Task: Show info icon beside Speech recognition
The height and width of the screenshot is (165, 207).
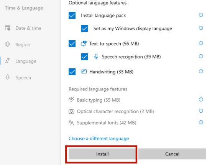Action: pyautogui.click(x=201, y=56)
